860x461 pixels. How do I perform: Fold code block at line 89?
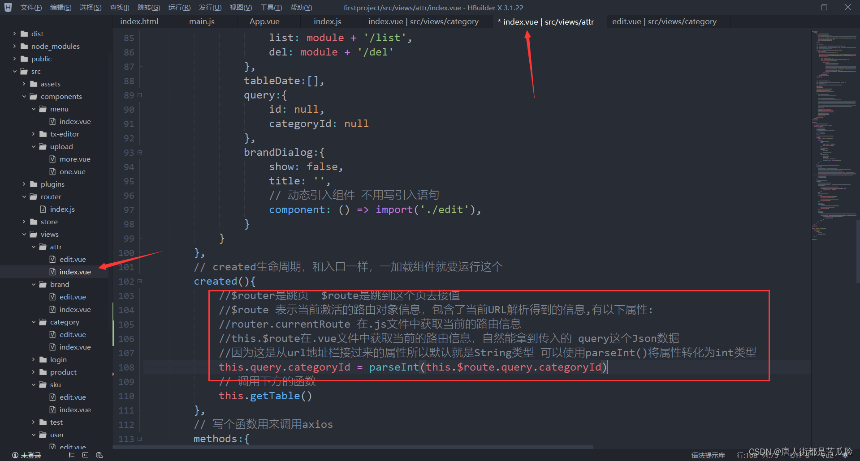pos(139,95)
